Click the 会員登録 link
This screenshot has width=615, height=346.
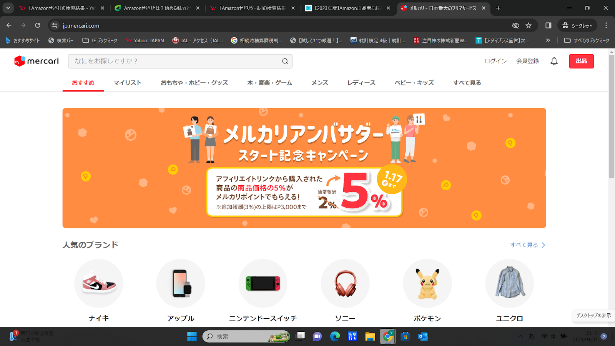(x=528, y=61)
